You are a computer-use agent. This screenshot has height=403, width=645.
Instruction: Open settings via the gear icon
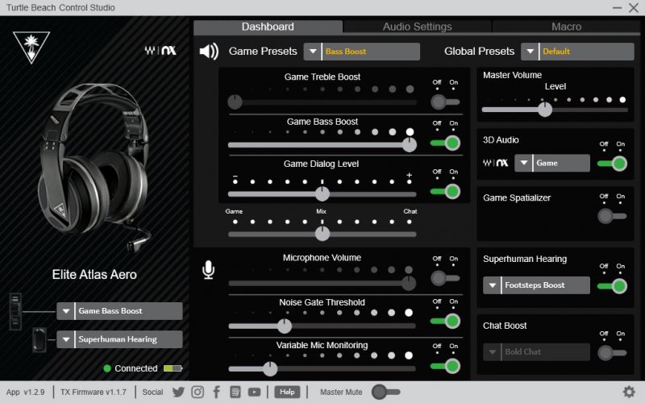pos(629,392)
